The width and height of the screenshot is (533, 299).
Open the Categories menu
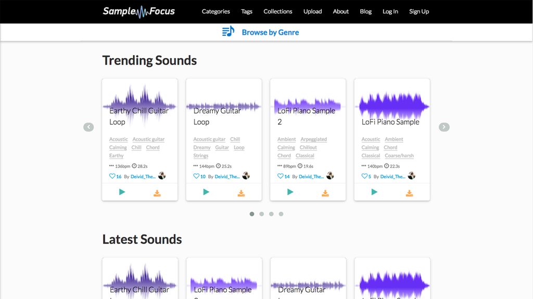tap(215, 11)
